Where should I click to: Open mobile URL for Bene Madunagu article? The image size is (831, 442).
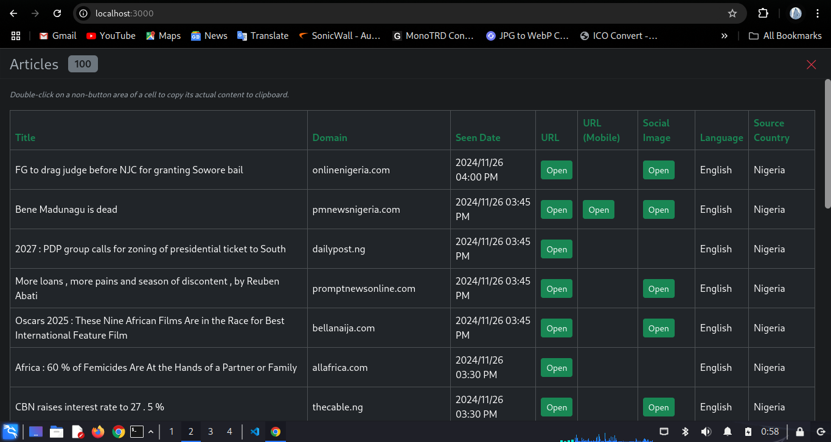(x=599, y=210)
